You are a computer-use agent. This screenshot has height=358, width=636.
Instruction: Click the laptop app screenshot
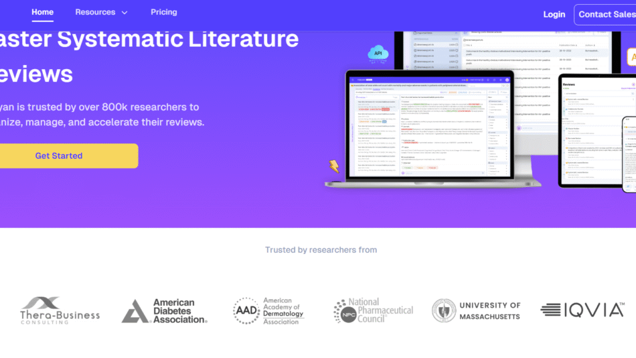point(428,127)
